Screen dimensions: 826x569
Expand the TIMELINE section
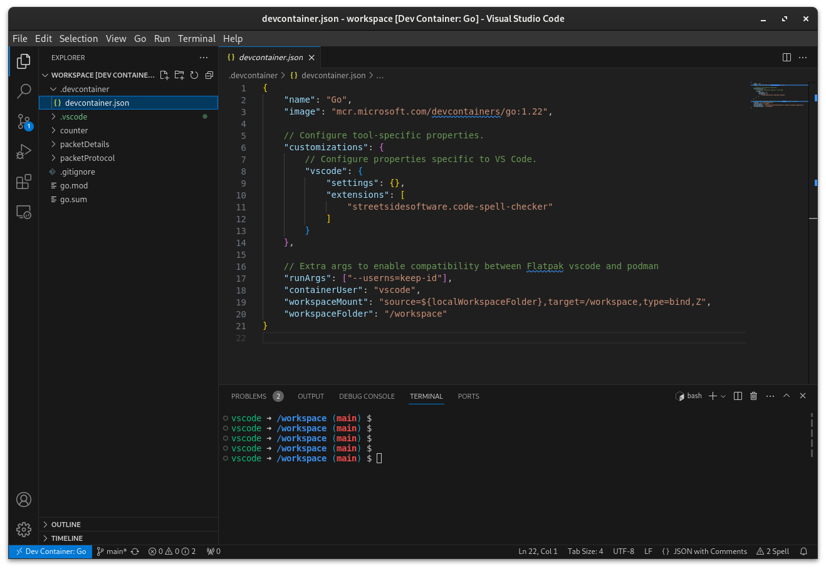click(x=128, y=538)
